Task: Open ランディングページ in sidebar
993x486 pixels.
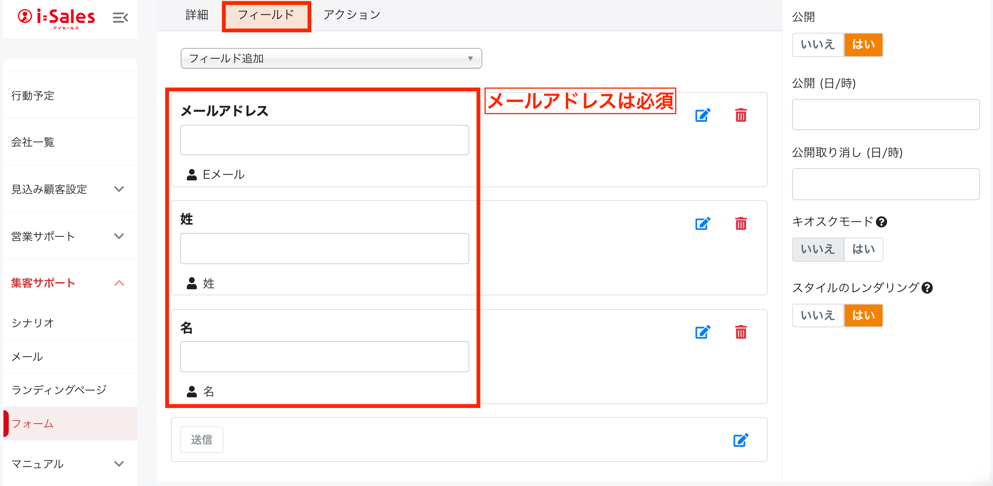Action: pyautogui.click(x=59, y=390)
